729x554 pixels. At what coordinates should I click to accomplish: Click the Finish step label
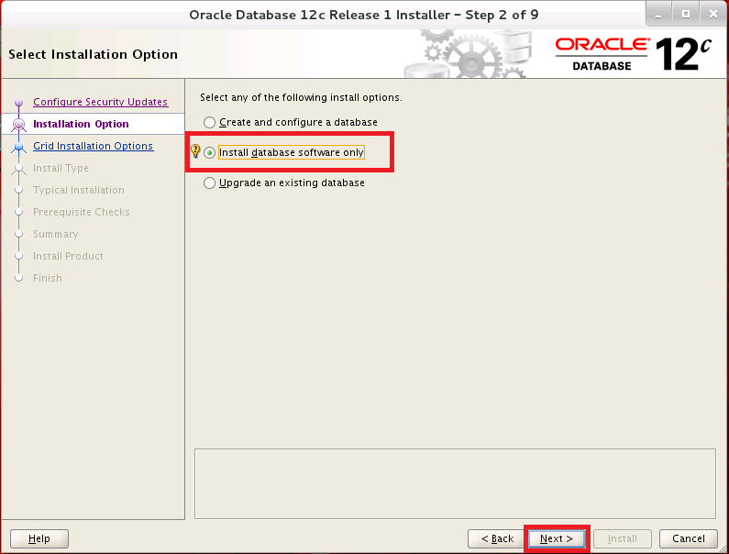click(x=48, y=278)
